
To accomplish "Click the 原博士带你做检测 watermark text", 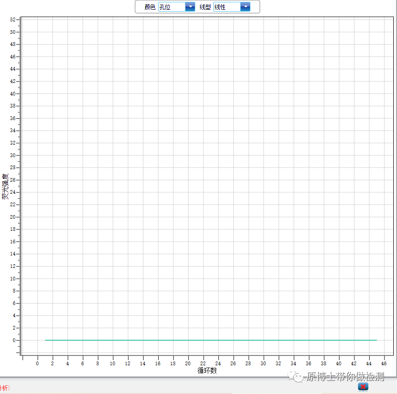I will coord(346,376).
